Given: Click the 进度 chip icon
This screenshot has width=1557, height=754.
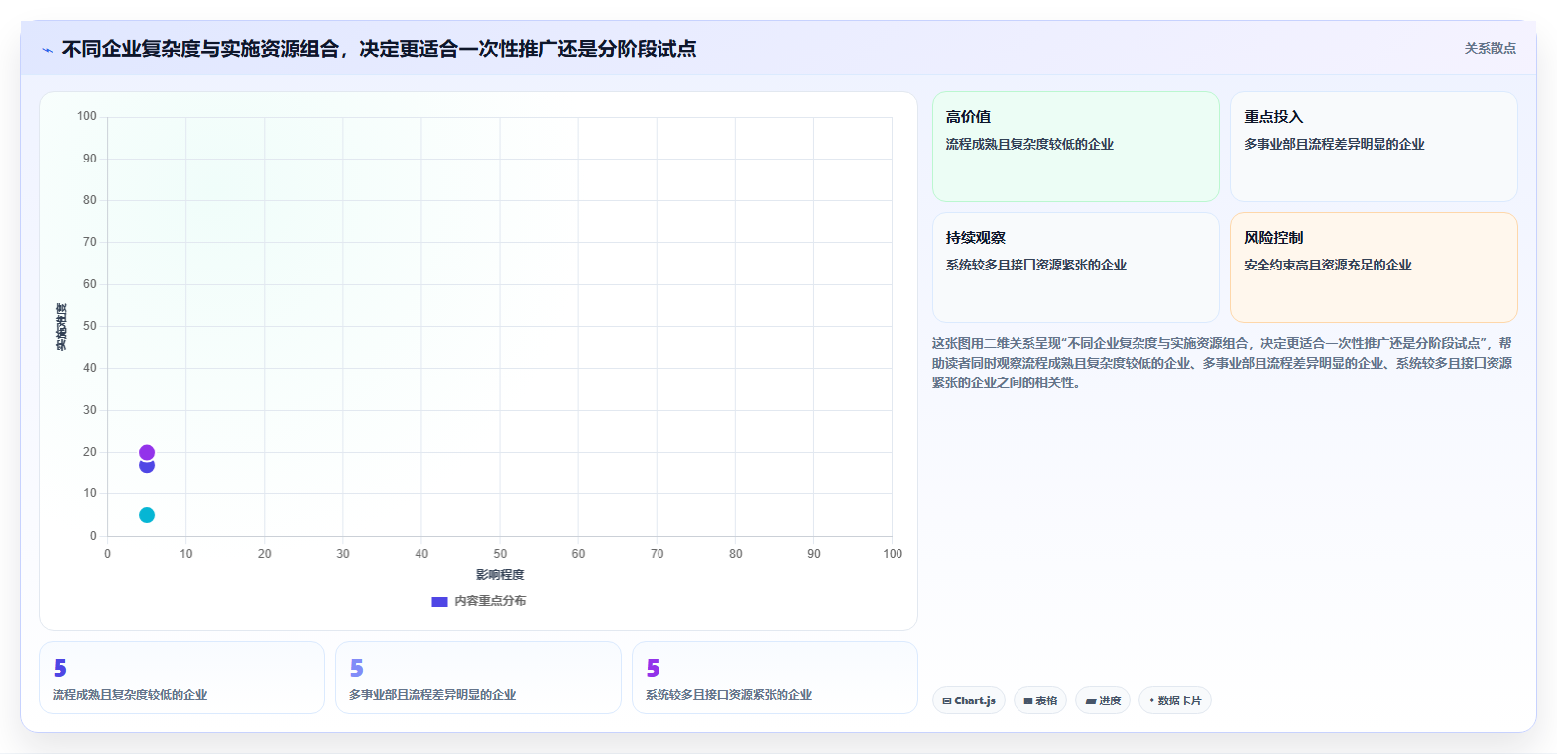Looking at the screenshot, I should point(1091,700).
